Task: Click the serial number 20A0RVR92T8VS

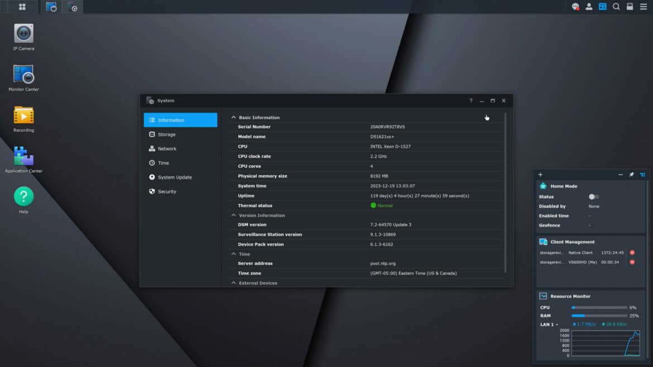Action: click(387, 127)
